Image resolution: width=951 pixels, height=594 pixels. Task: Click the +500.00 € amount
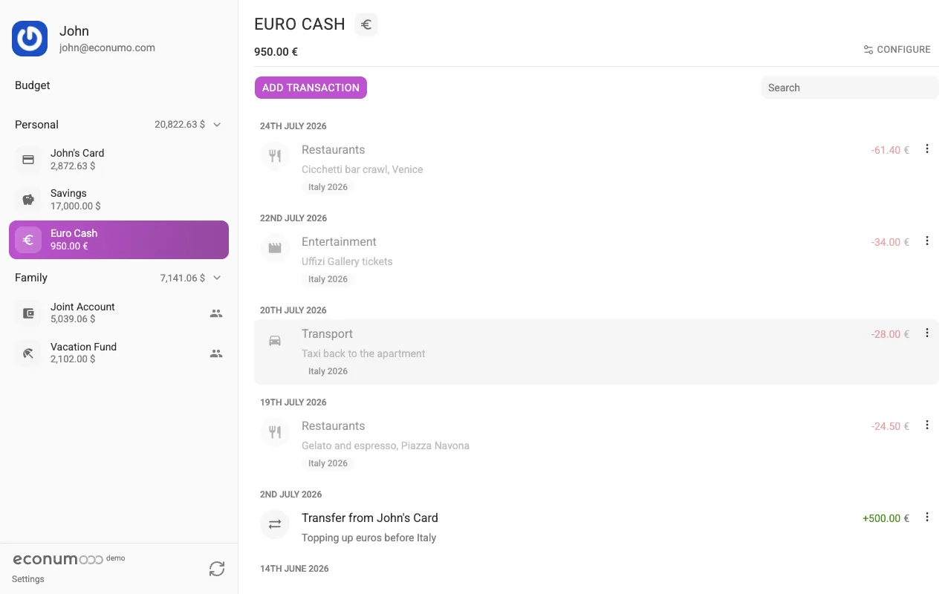tap(886, 518)
